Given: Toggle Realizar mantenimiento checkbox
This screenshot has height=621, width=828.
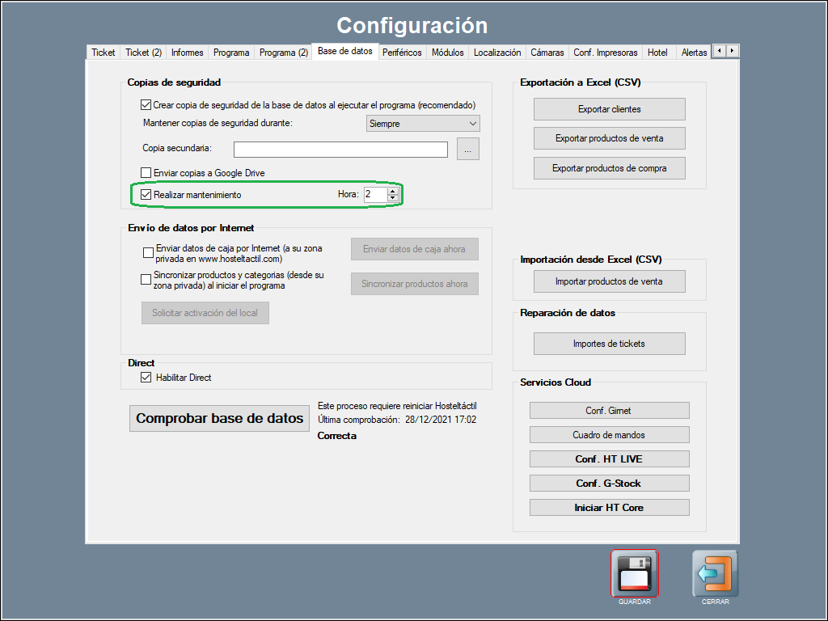Looking at the screenshot, I should (146, 195).
